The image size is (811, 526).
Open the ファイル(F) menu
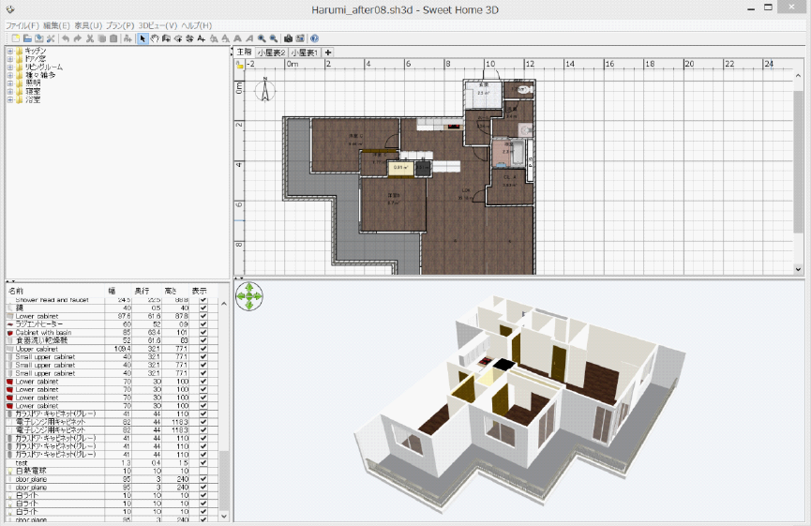23,25
